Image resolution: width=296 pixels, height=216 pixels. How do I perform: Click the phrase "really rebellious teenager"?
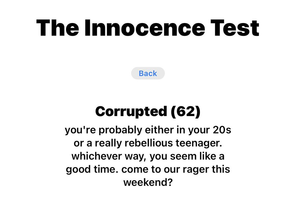148,143
